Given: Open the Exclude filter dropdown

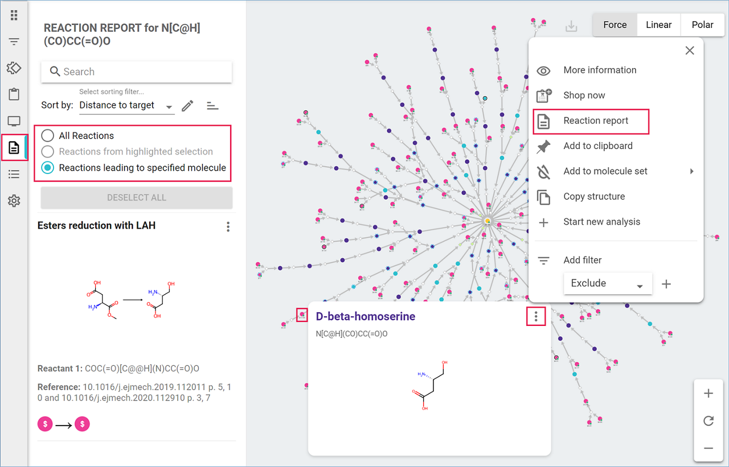Looking at the screenshot, I should pyautogui.click(x=607, y=283).
